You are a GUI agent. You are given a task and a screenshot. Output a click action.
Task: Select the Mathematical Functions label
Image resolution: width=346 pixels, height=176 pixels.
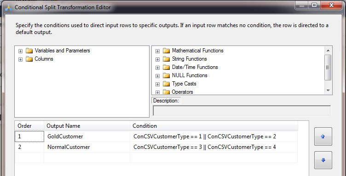pos(198,51)
